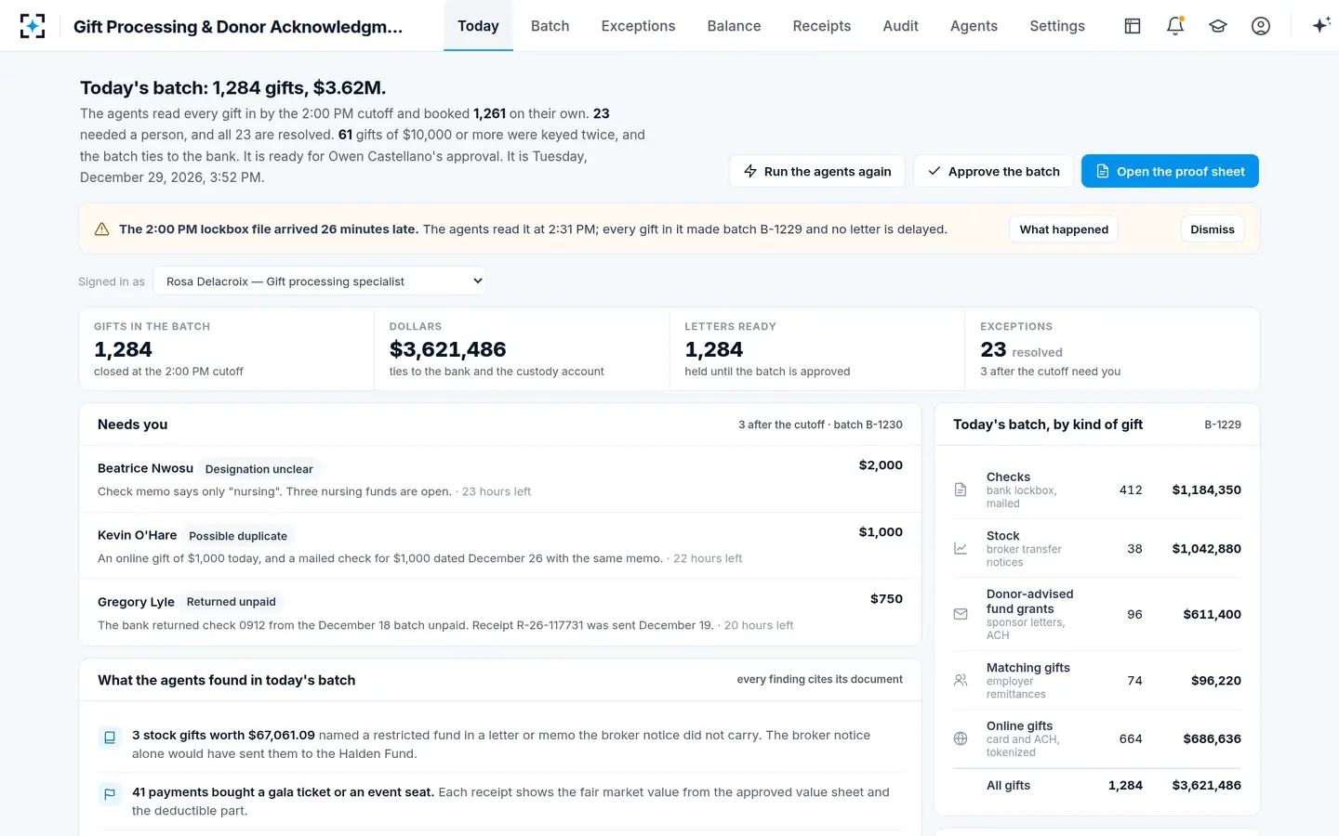Screen dimensions: 1339x836
Task: Click the Online gifts globe icon
Action: 961,738
